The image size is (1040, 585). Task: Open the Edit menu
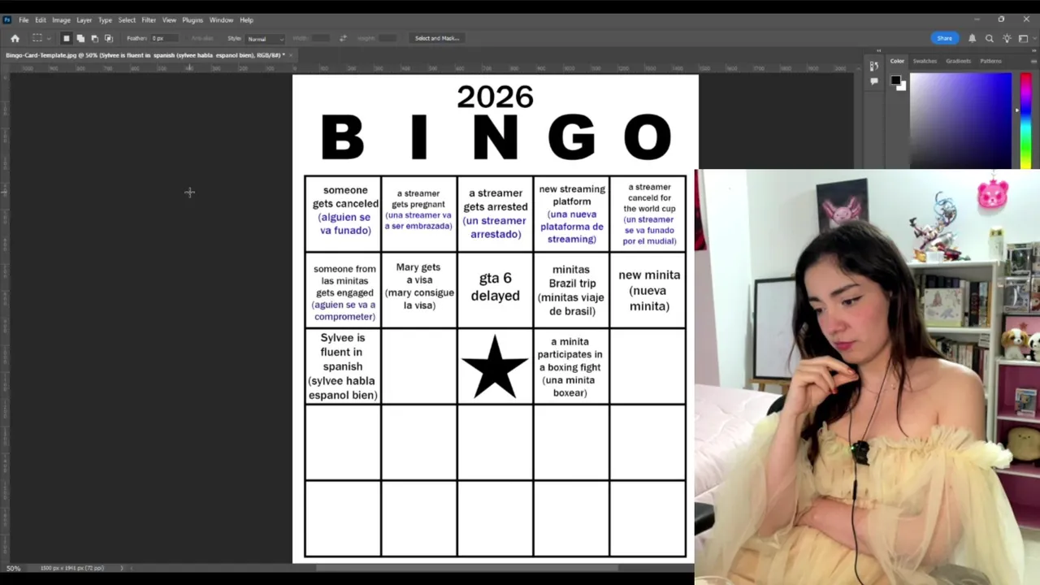41,19
